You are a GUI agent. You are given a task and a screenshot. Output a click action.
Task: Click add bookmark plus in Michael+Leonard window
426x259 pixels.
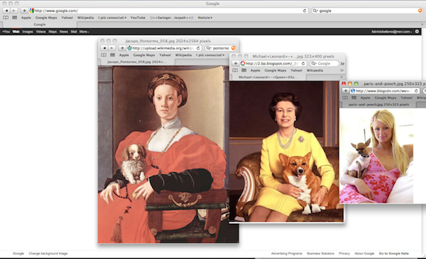click(x=236, y=63)
